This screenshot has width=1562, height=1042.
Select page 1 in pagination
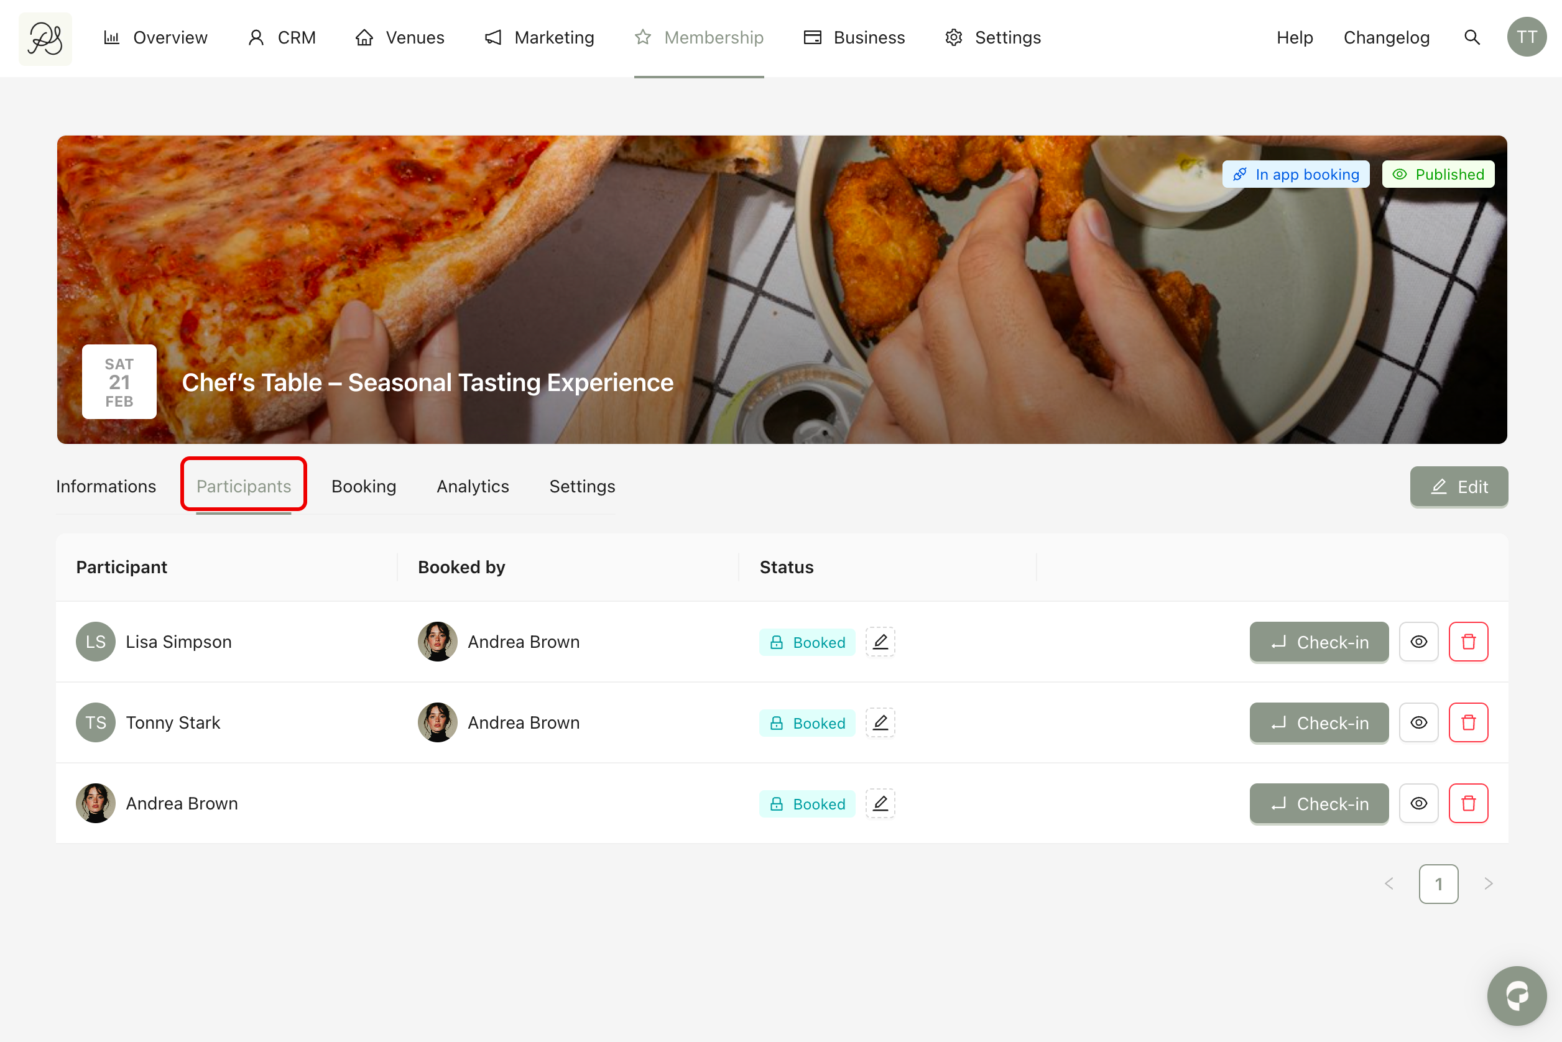click(1438, 883)
